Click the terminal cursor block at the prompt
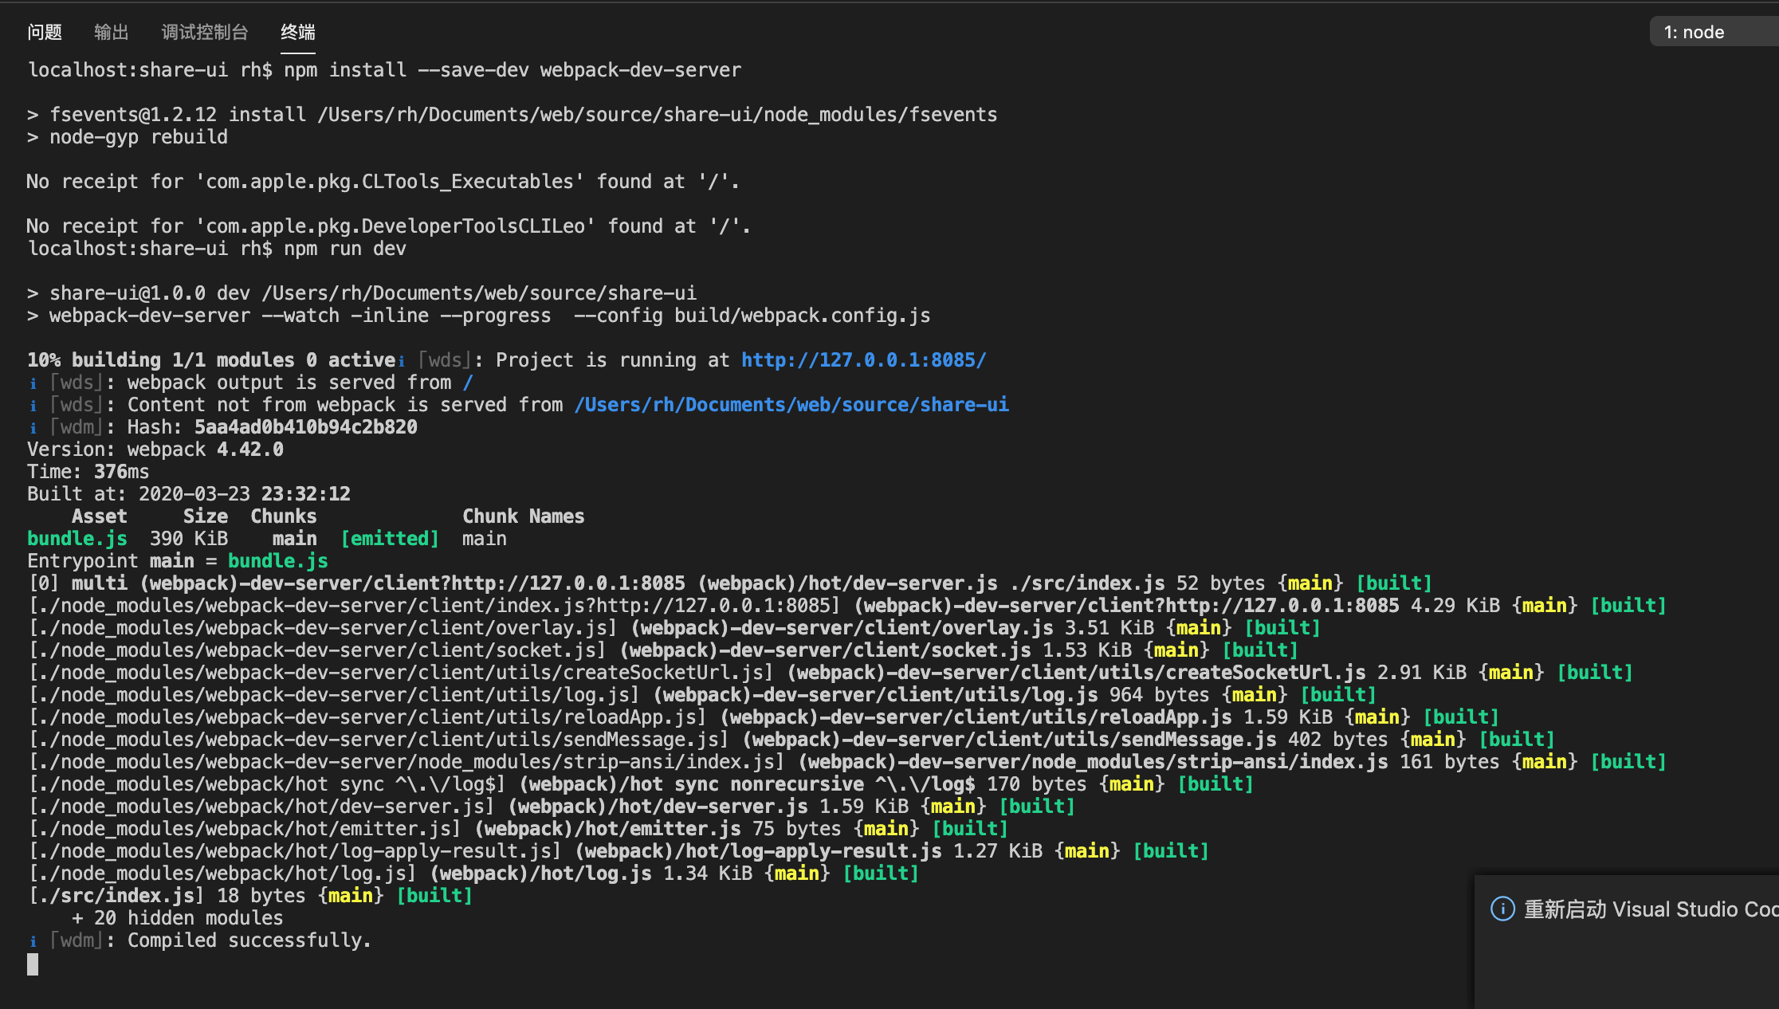 point(33,964)
